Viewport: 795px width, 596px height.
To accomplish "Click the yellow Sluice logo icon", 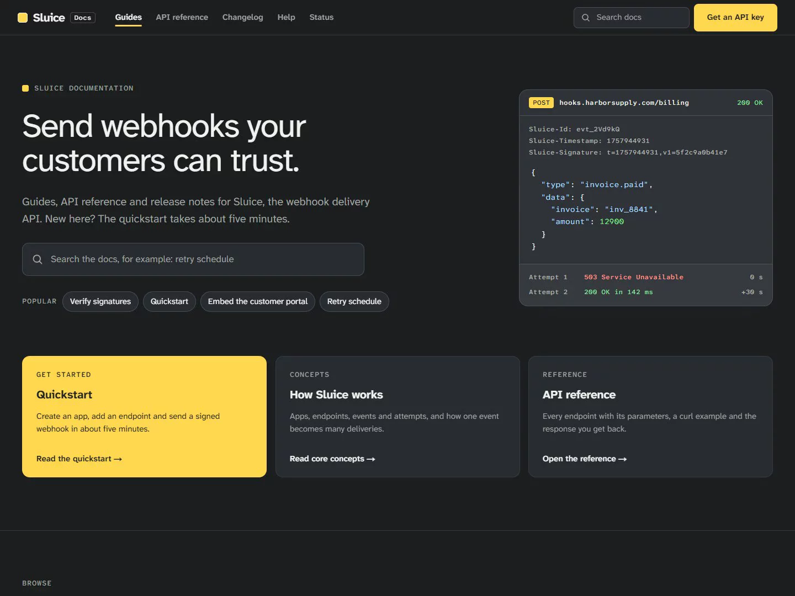I will [23, 18].
